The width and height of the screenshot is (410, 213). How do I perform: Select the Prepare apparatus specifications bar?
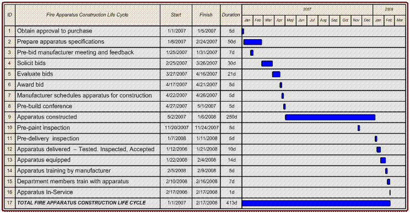[x=252, y=42]
